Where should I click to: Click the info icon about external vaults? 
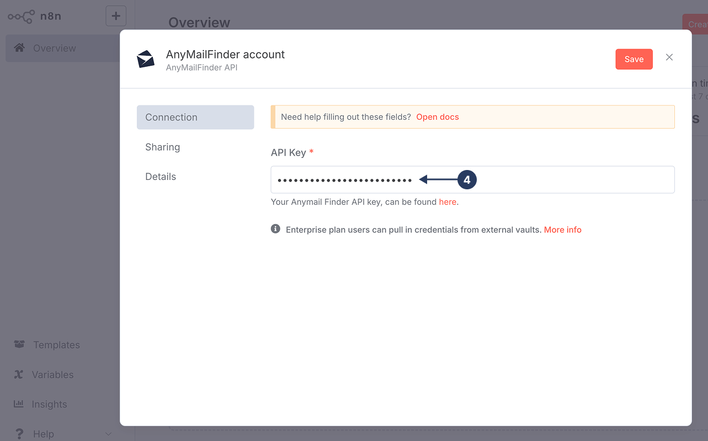pyautogui.click(x=275, y=228)
